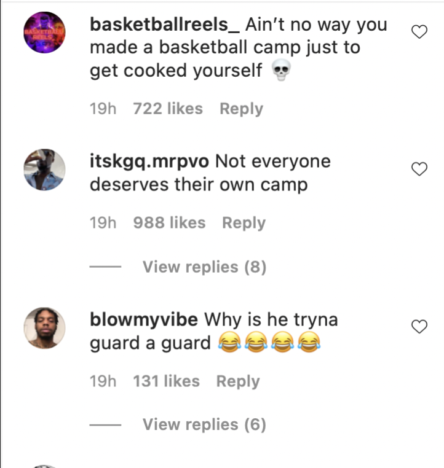Click the 19h timestamp on itskgq.mrpvo comment
Screen dimensions: 444x468
tap(103, 223)
